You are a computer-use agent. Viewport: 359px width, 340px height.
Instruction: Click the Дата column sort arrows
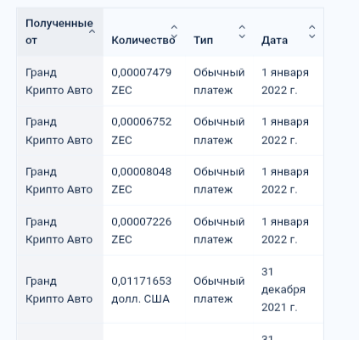click(x=311, y=31)
